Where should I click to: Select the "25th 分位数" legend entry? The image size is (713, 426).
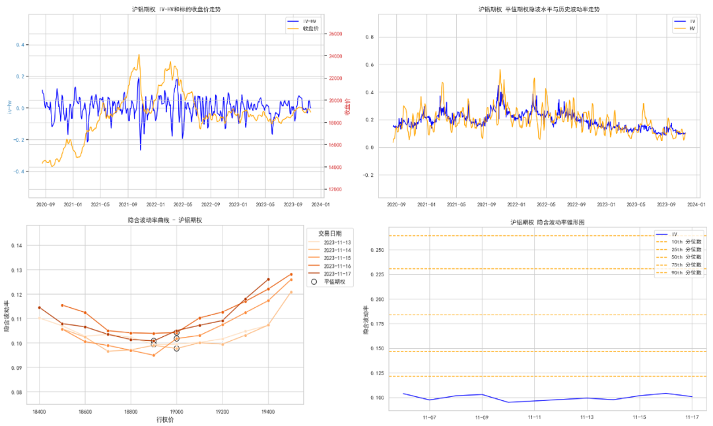coord(679,250)
